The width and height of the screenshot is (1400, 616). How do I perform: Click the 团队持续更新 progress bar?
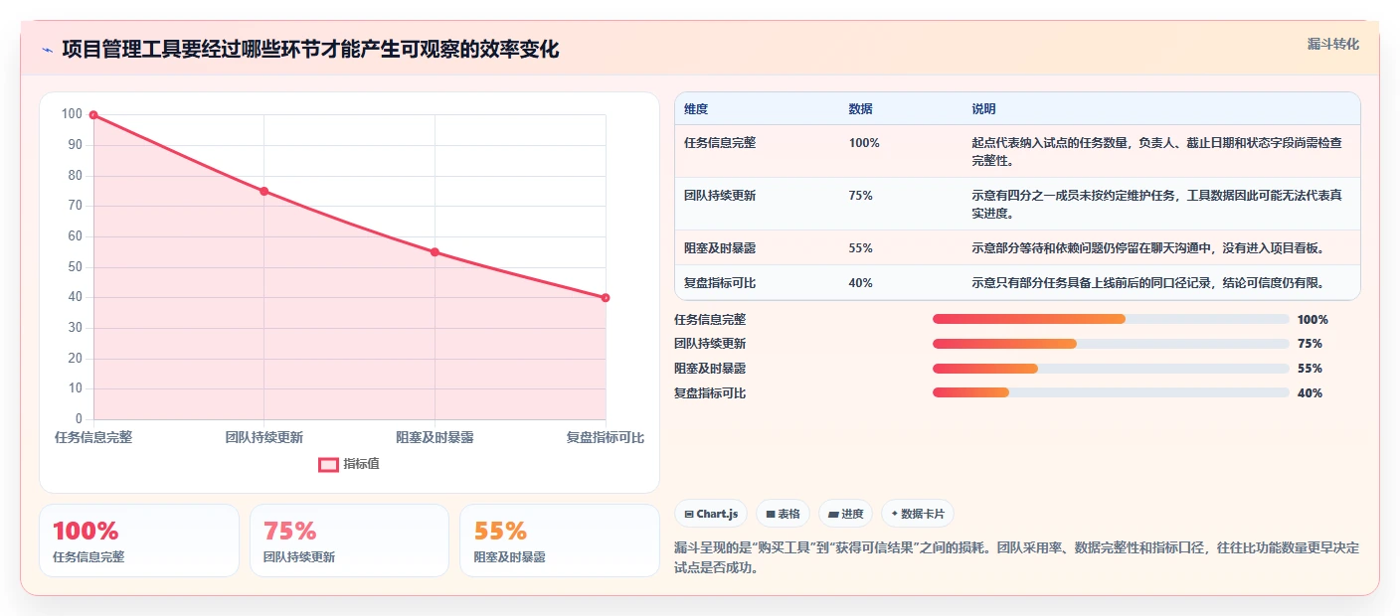coord(1111,344)
